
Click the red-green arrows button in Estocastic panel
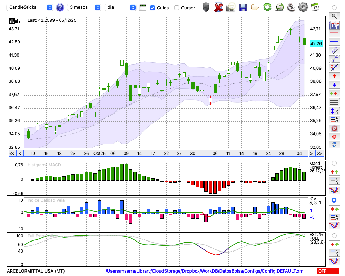tap(334, 244)
